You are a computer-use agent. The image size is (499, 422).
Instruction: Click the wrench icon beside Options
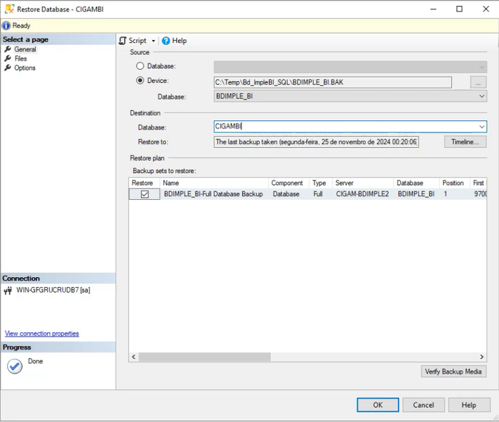pos(8,68)
